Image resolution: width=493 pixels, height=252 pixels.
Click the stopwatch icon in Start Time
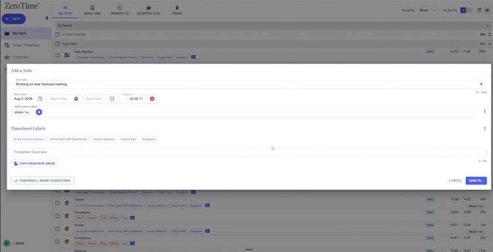(x=76, y=98)
